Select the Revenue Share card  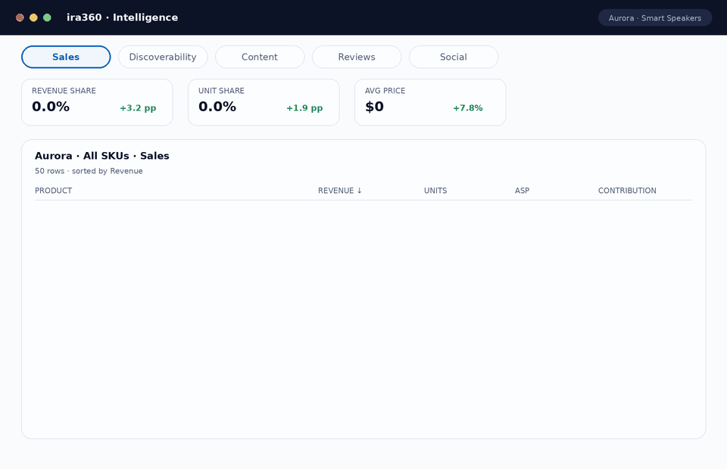[97, 102]
